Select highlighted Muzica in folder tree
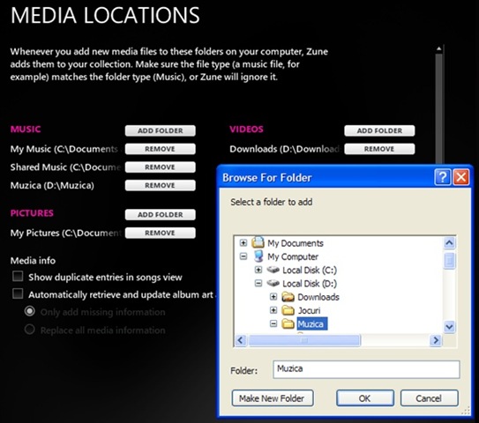Screen dimensions: 479x423 312,323
